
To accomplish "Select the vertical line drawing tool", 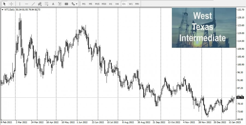I will tap(20, 4).
